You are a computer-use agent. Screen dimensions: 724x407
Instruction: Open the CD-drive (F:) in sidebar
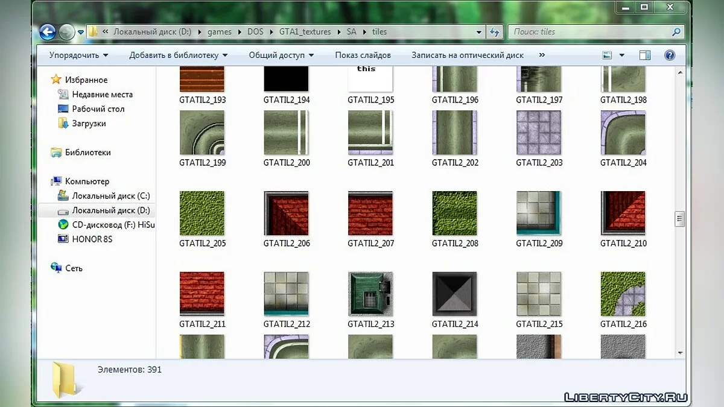coord(113,225)
